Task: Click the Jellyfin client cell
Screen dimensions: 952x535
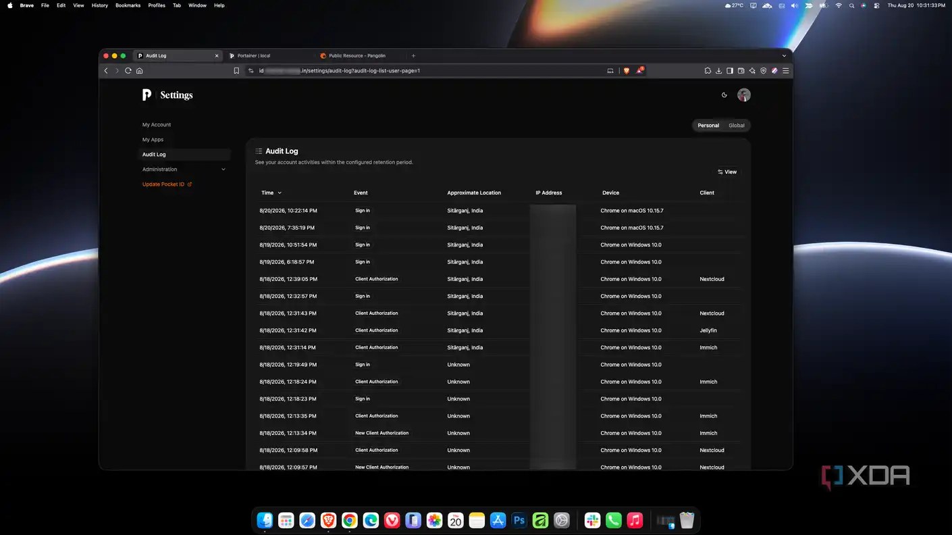Action: [x=708, y=330]
